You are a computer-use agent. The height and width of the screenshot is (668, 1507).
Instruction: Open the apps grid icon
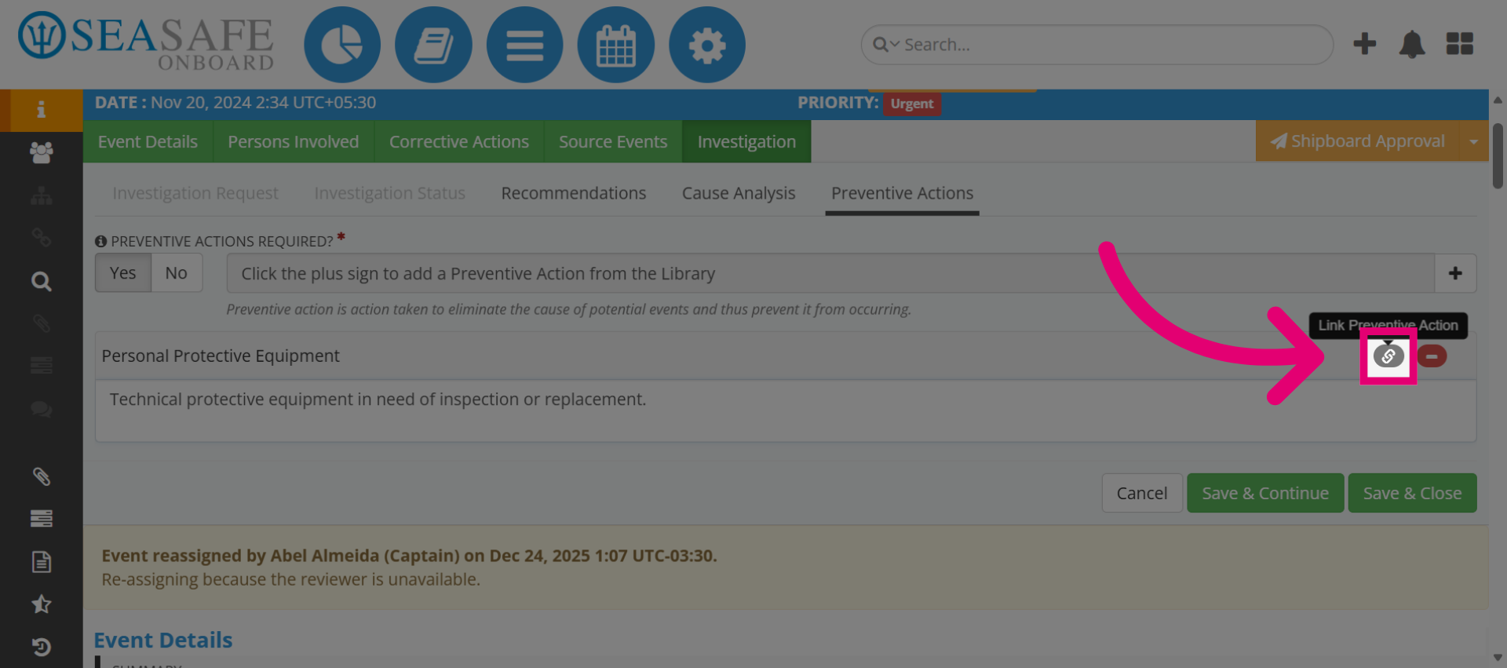(1459, 44)
